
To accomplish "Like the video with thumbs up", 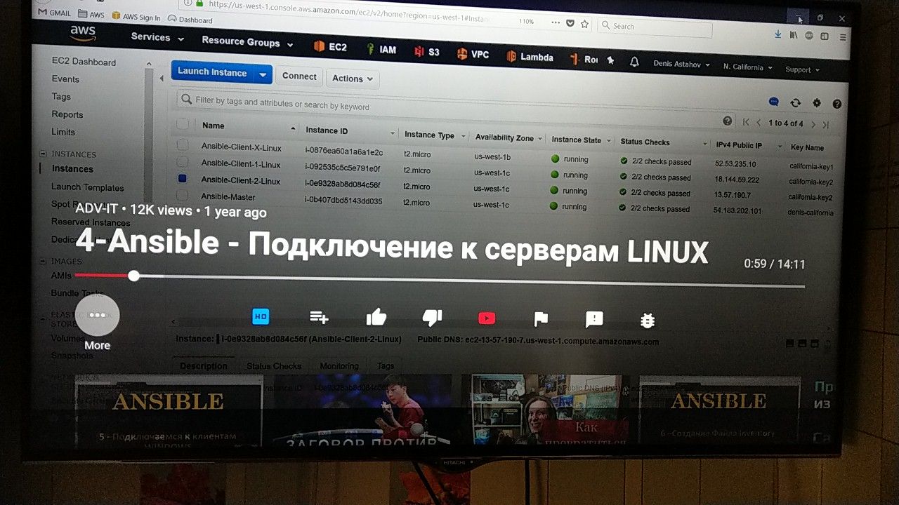I will click(376, 318).
